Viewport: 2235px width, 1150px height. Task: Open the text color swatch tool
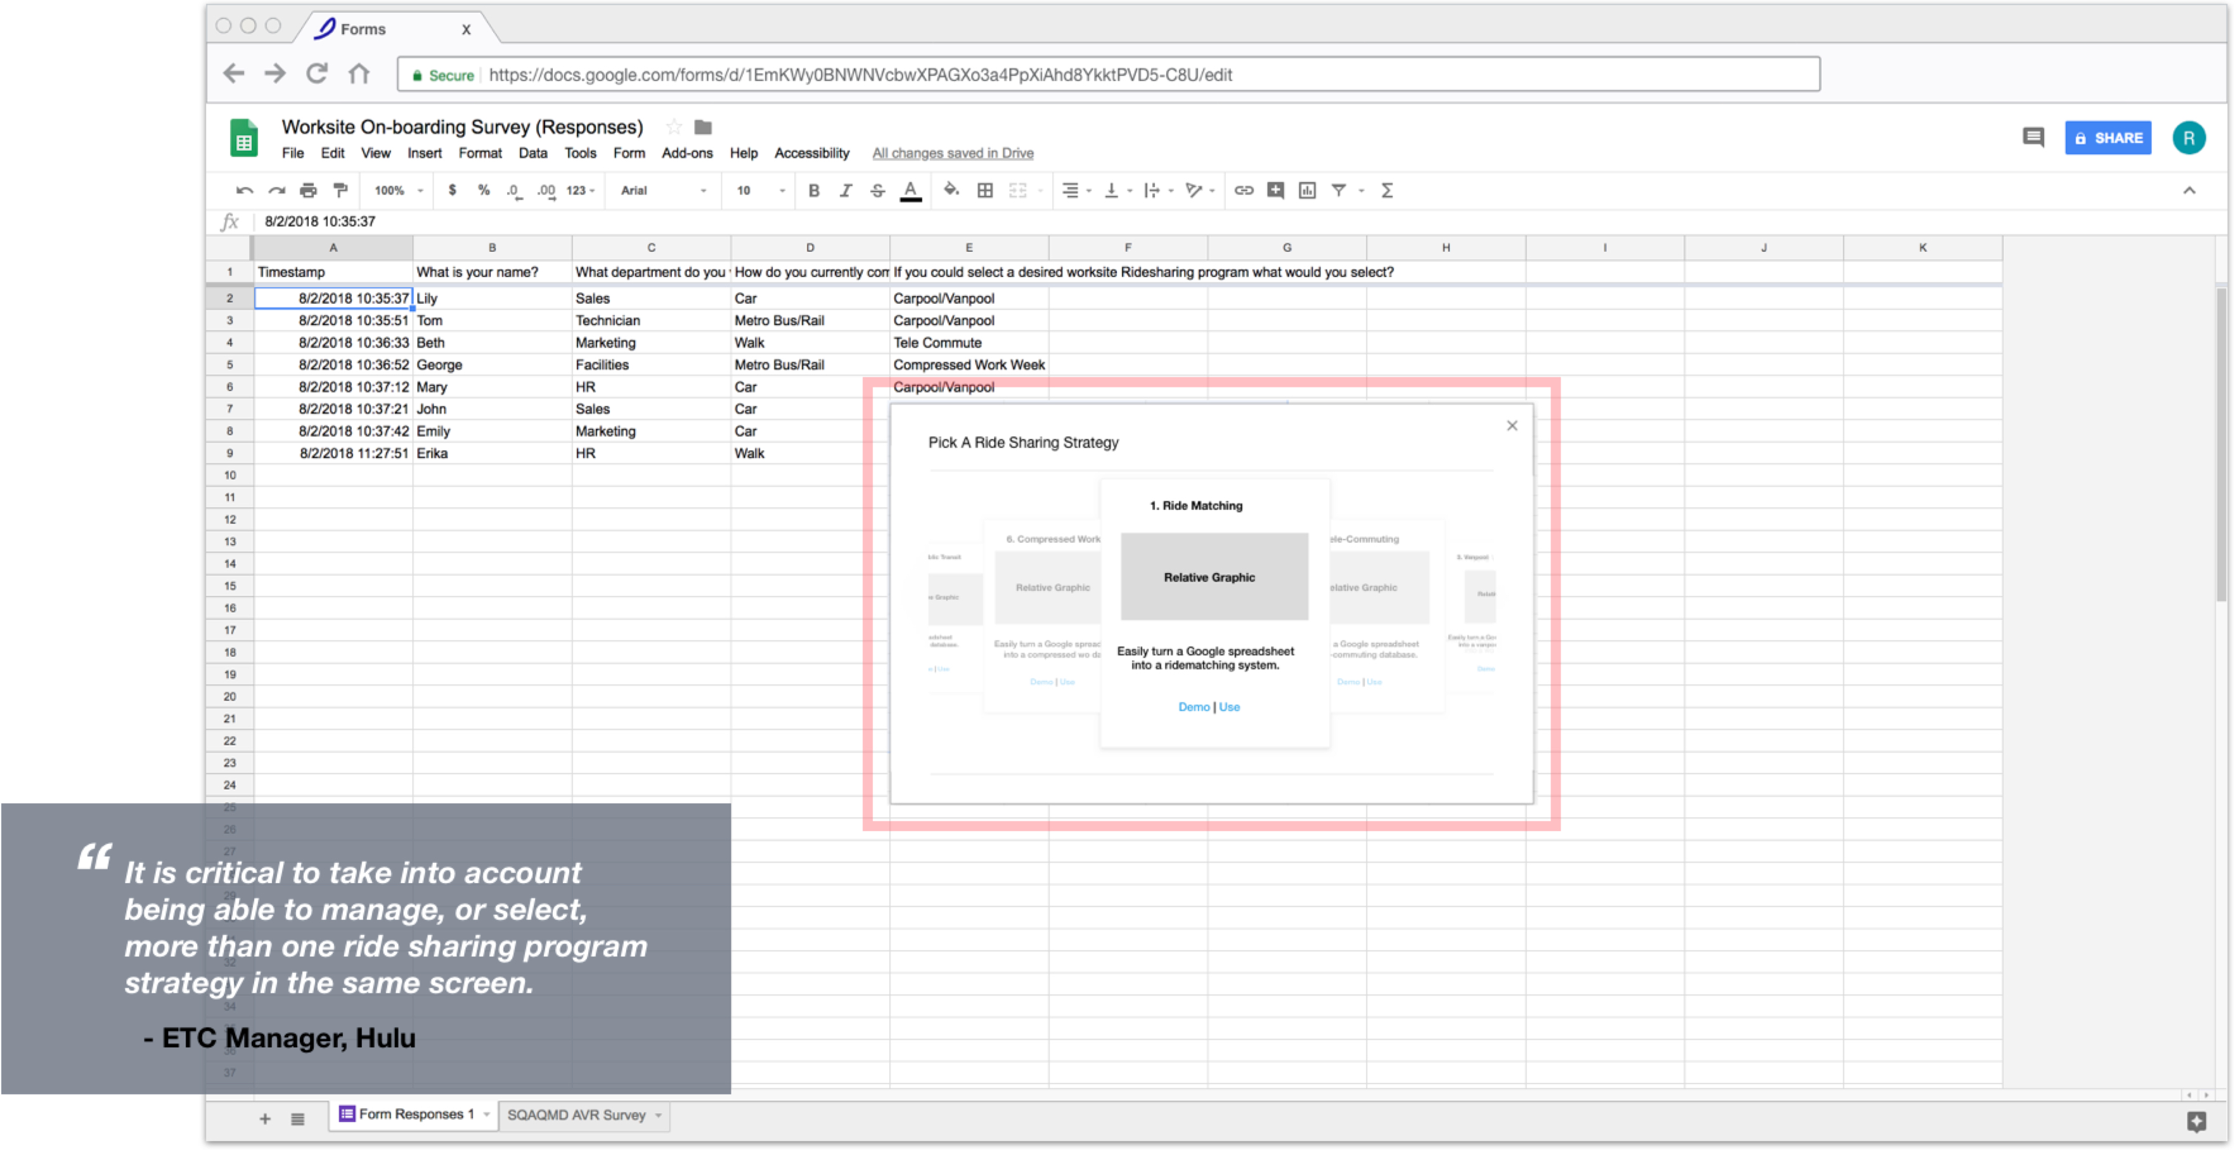(x=910, y=190)
